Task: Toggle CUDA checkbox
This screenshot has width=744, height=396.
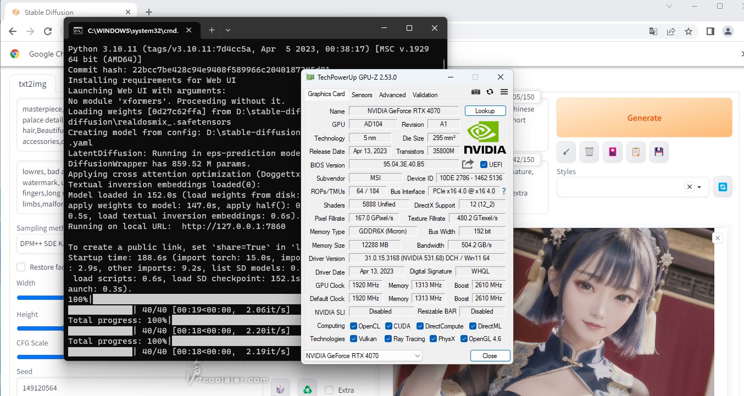Action: pos(388,326)
